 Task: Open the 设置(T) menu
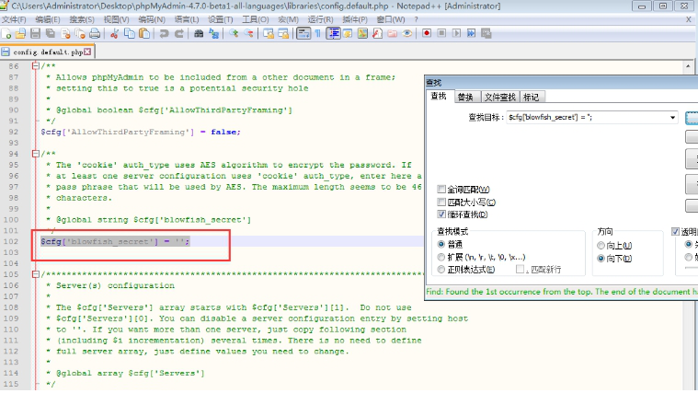(221, 19)
